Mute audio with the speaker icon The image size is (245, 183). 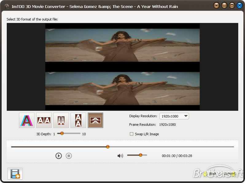[120, 155]
